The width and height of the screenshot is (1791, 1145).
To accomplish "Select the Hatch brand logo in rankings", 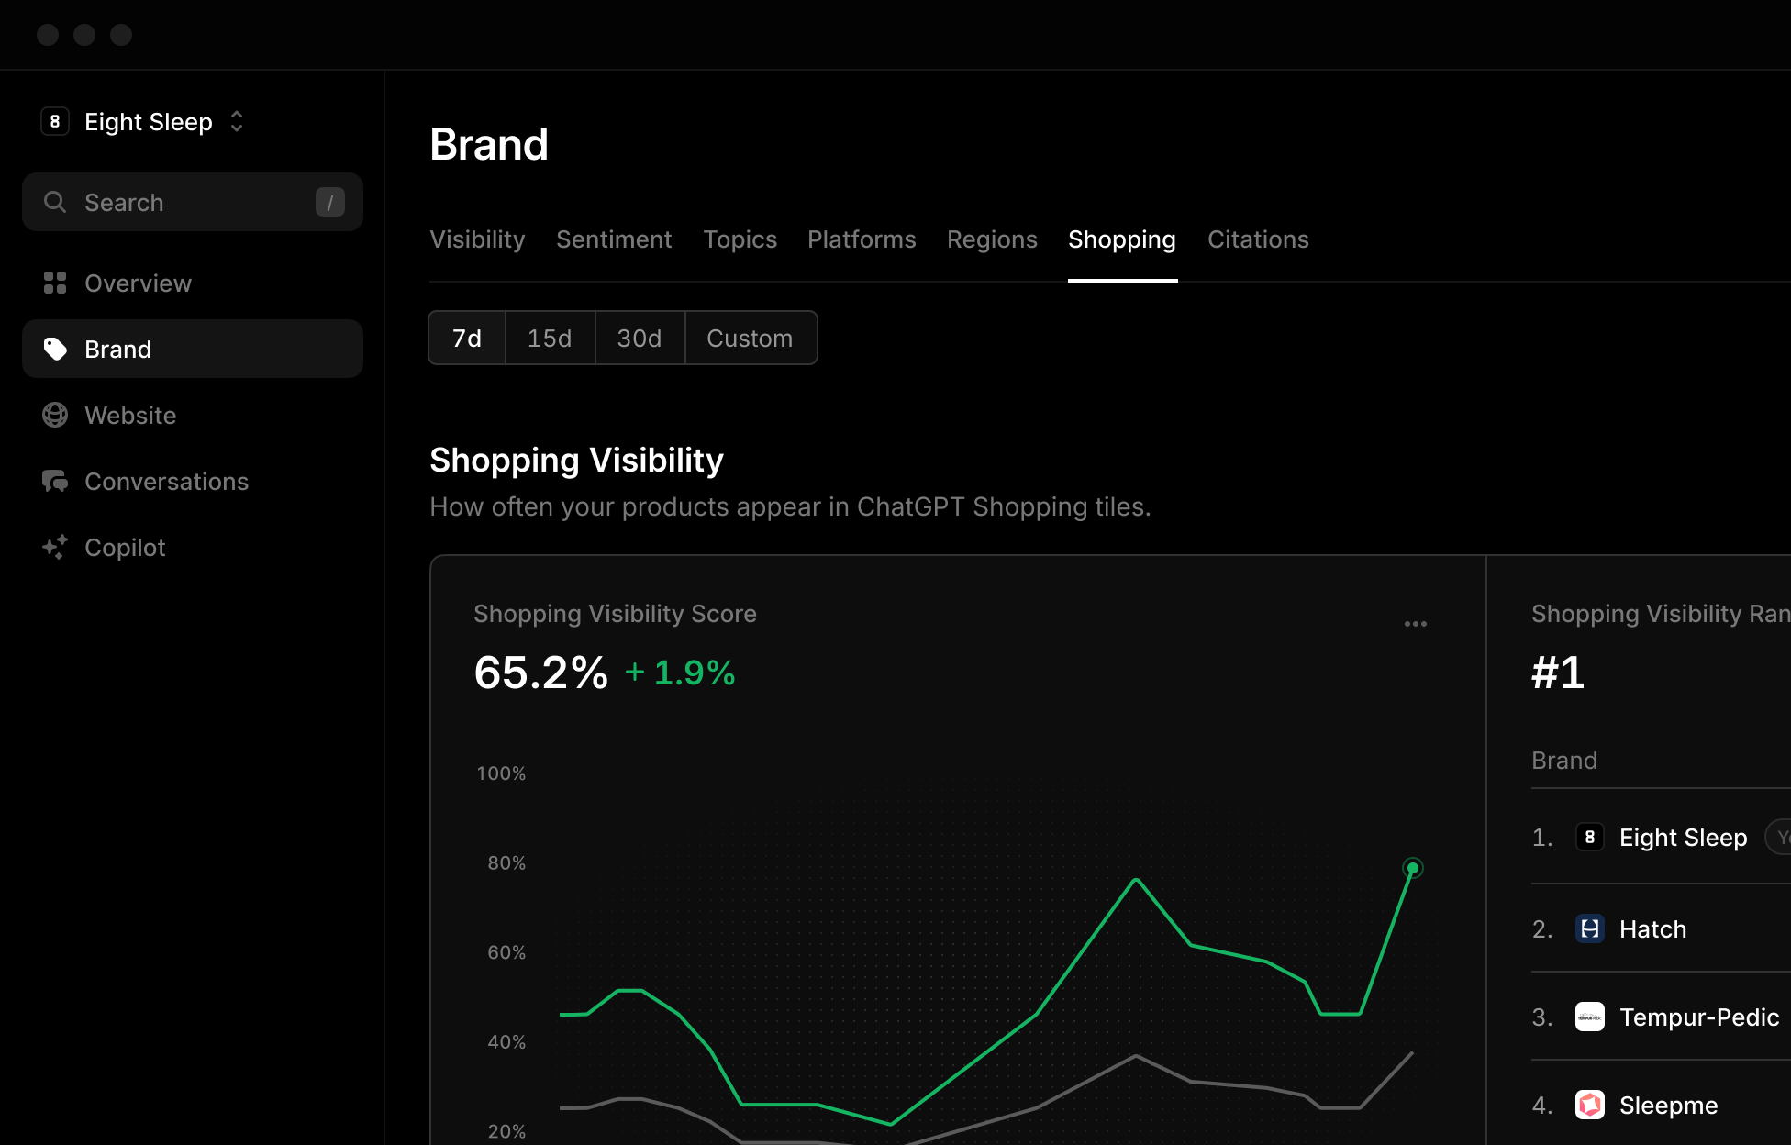I will click(1590, 928).
